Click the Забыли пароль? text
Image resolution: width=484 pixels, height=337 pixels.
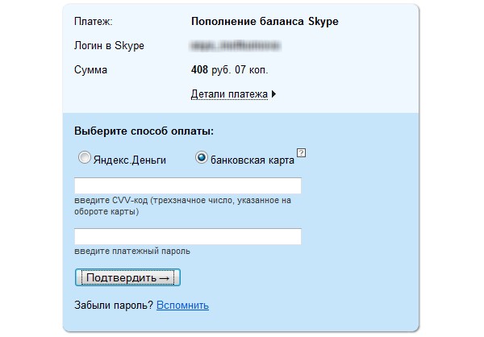(114, 306)
